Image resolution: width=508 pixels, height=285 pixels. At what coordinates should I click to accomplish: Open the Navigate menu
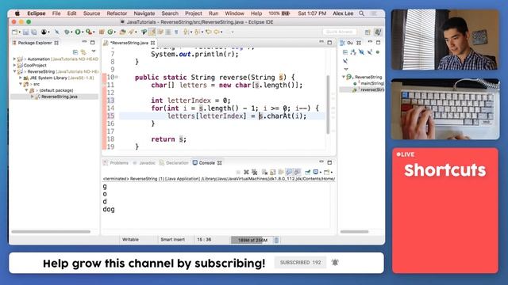pos(144,13)
